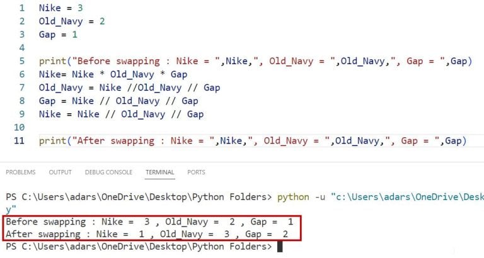Switch to the OUTPUT tab

point(60,172)
